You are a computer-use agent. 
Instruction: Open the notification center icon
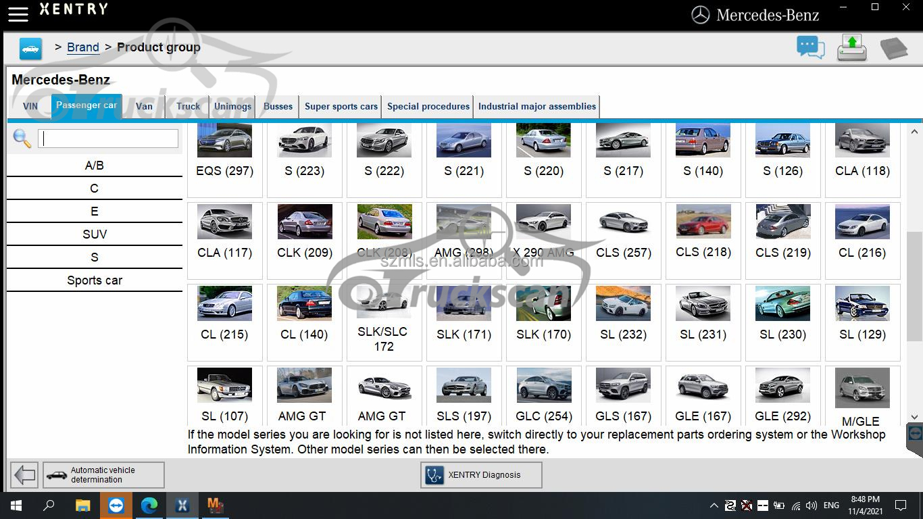901,505
